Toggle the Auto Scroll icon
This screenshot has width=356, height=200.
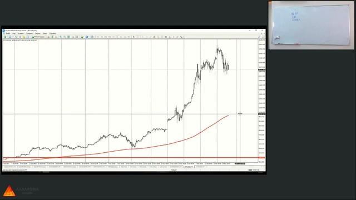73,37
